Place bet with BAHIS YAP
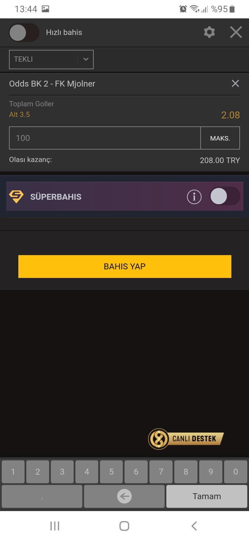The height and width of the screenshot is (540, 249). point(124,267)
